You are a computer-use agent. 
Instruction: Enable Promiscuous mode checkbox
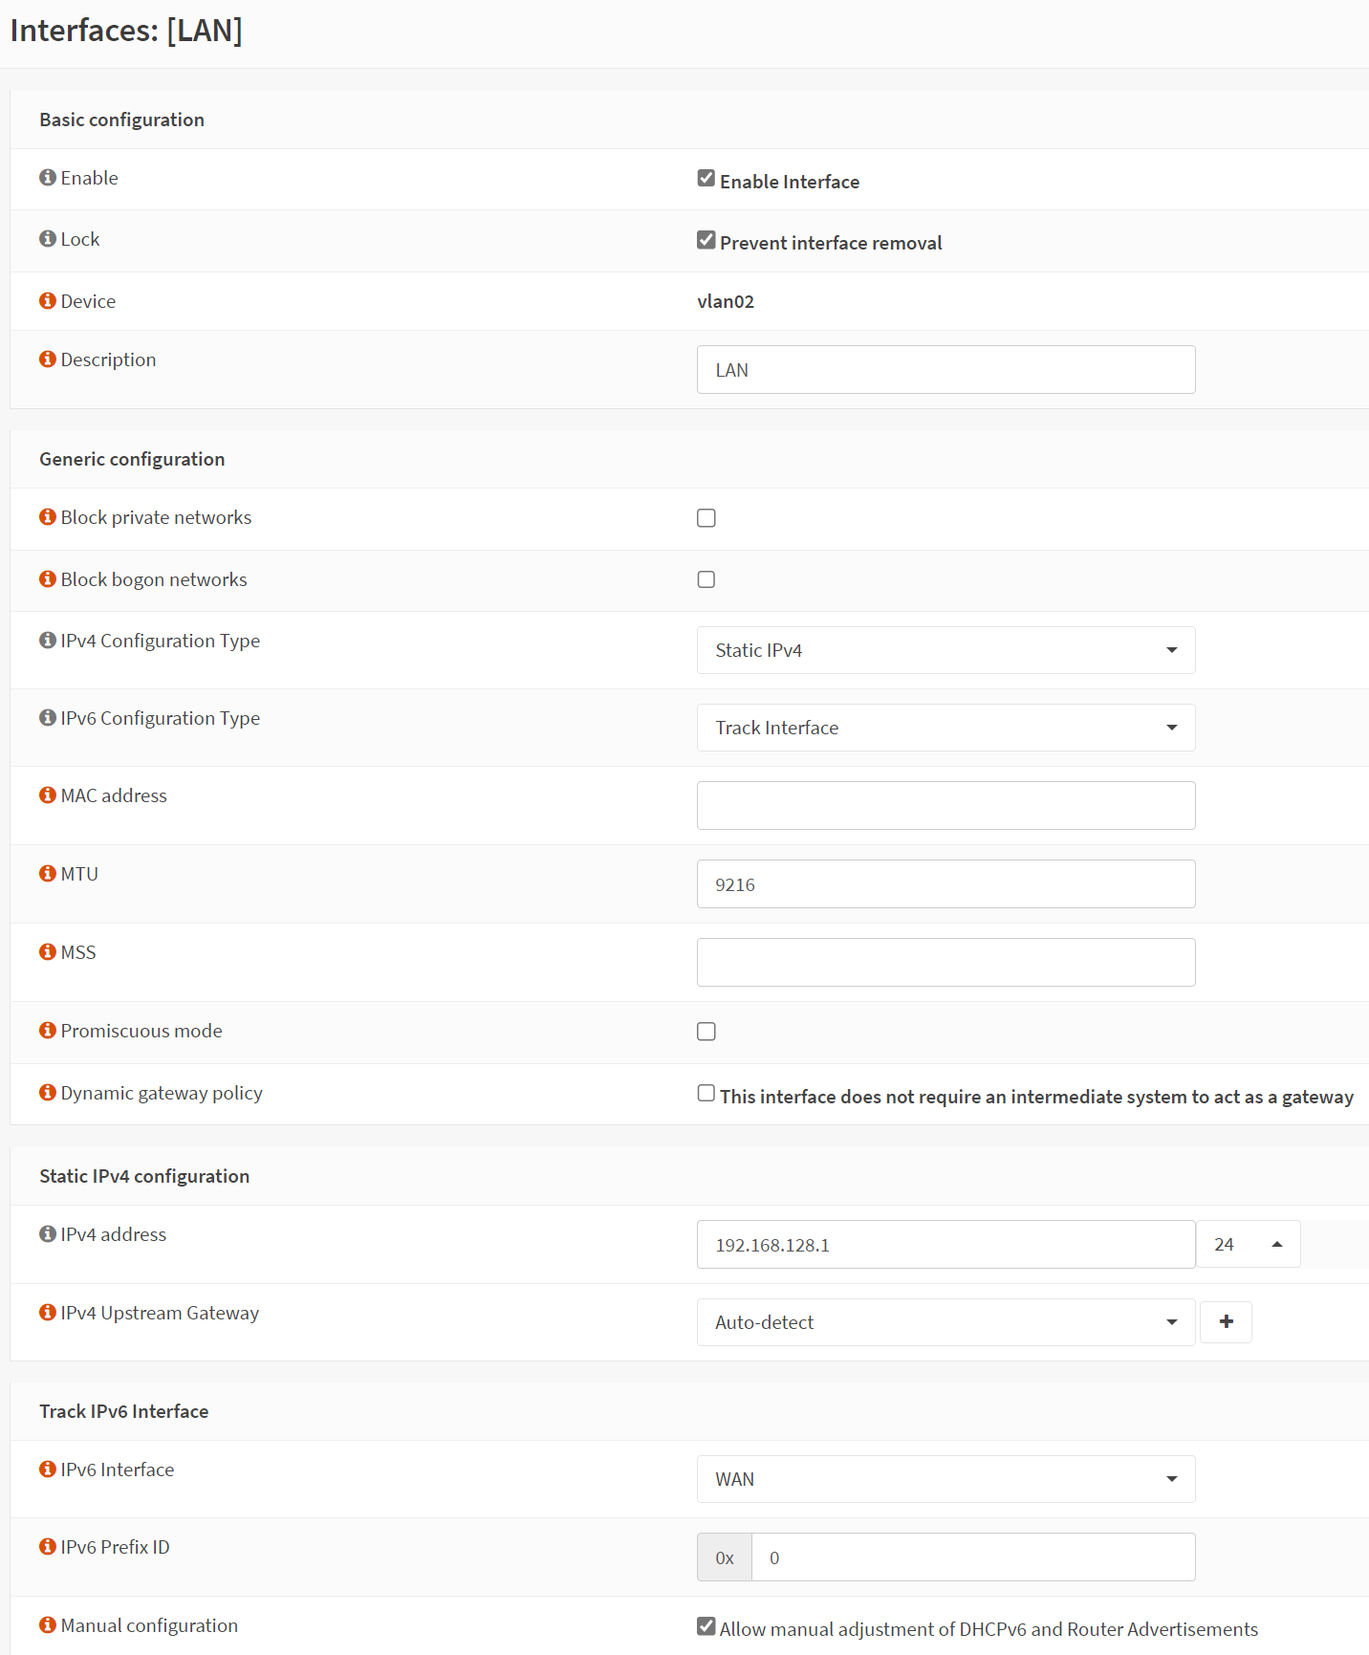click(x=706, y=1032)
